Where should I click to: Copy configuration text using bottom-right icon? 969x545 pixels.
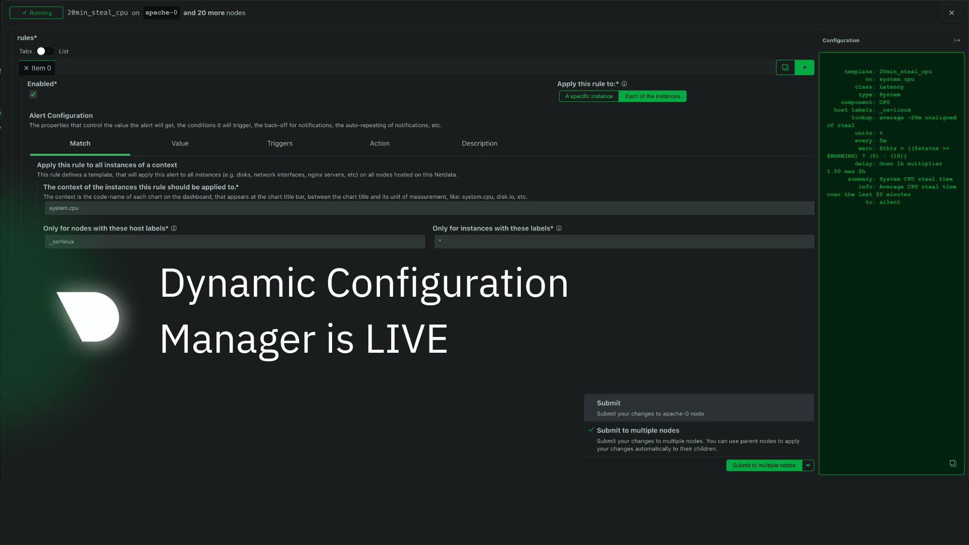pyautogui.click(x=952, y=463)
